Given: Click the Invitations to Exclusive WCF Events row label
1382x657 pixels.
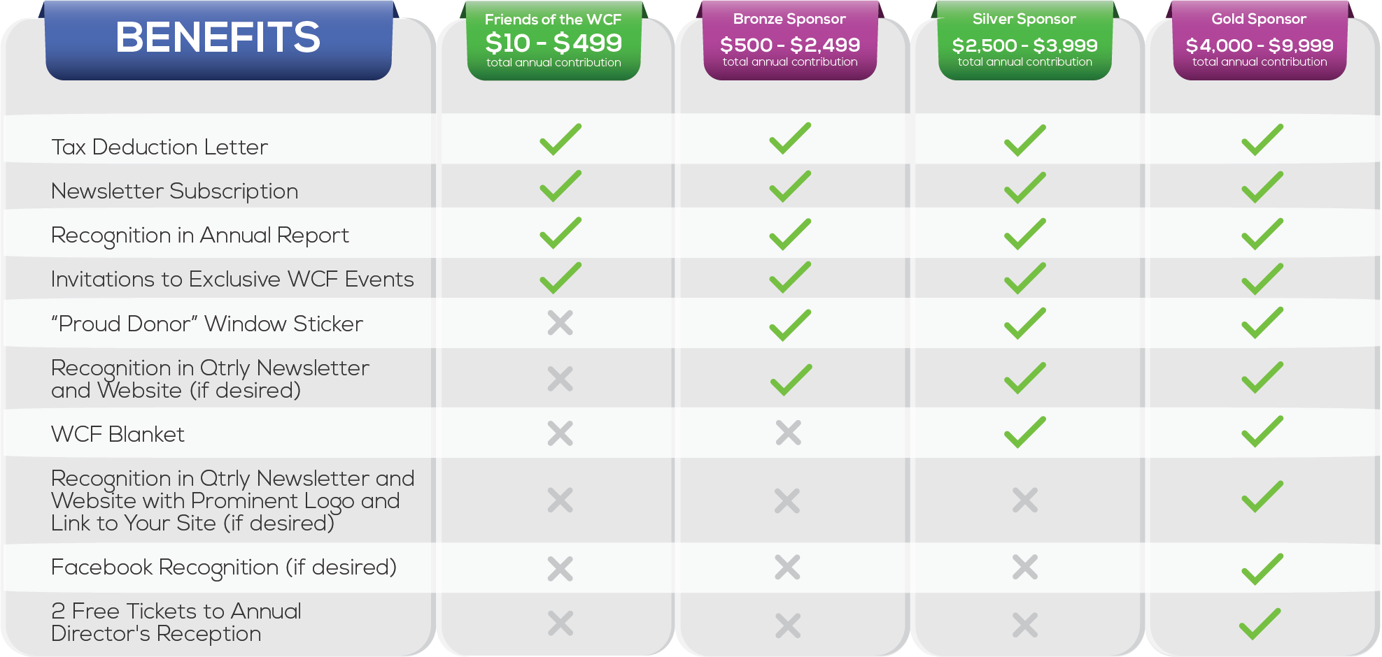Looking at the screenshot, I should (x=232, y=280).
